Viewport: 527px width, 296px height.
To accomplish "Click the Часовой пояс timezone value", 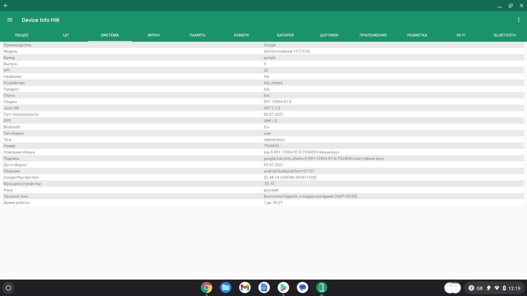I will coord(310,196).
